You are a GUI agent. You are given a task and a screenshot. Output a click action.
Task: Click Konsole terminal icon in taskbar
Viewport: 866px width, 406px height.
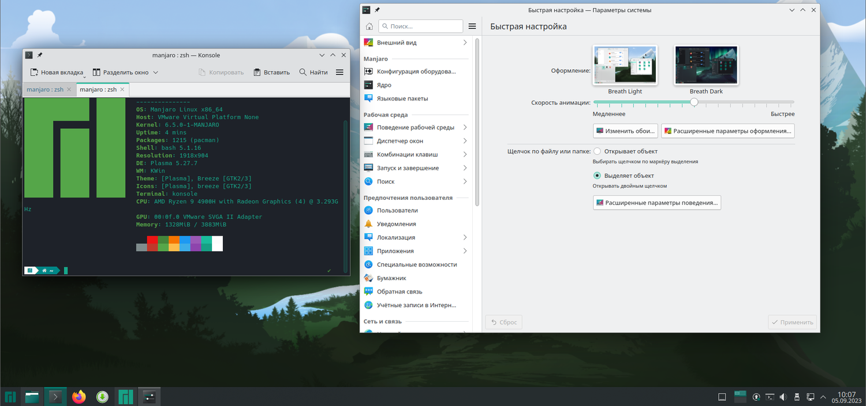coord(55,397)
